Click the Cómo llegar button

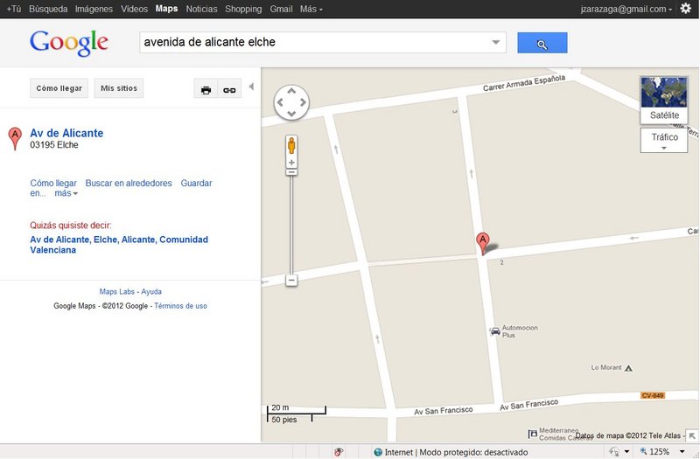(59, 88)
